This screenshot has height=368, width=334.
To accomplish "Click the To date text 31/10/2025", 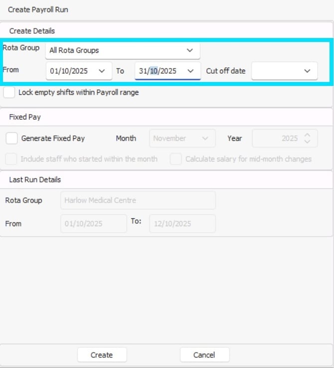I will pos(158,71).
